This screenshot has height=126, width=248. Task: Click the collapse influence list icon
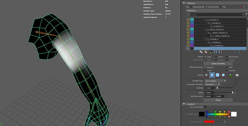click(x=234, y=52)
